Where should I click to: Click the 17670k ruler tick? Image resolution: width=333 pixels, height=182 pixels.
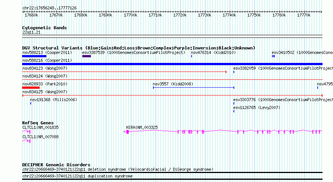click(x=56, y=15)
